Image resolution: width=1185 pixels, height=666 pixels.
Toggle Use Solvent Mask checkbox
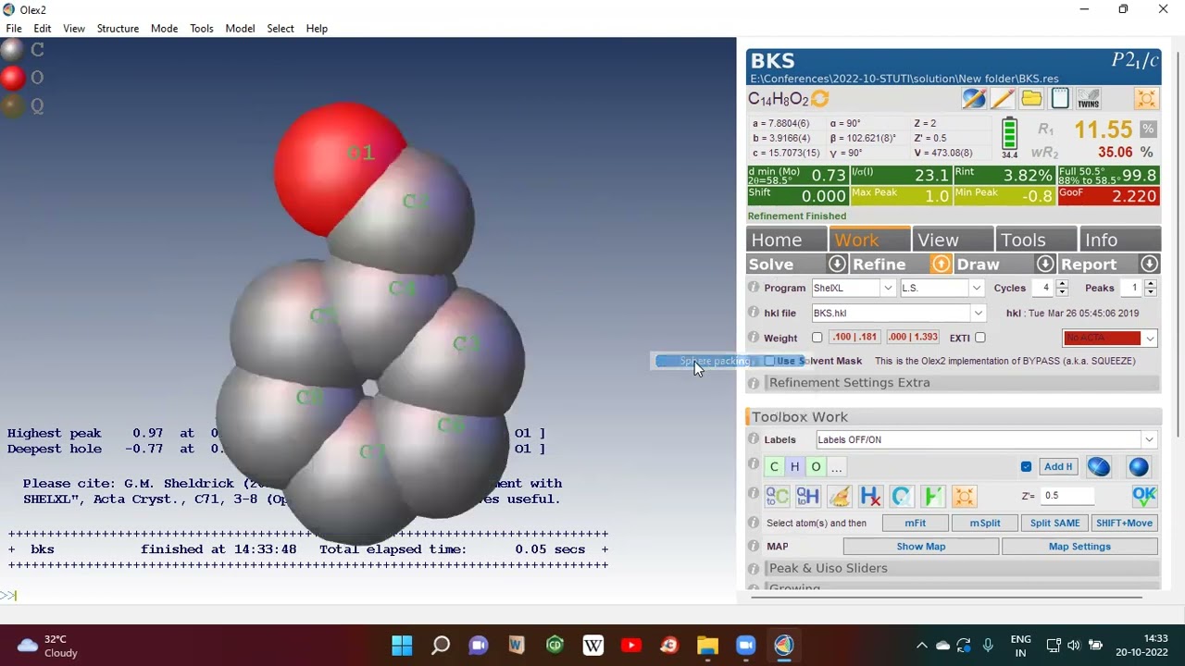pos(769,361)
